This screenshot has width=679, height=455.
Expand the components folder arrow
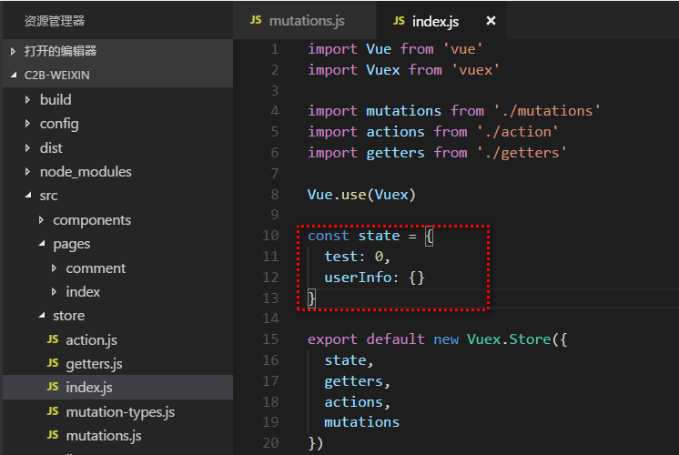[41, 220]
